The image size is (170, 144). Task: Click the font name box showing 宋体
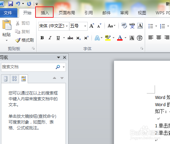pos(52,26)
